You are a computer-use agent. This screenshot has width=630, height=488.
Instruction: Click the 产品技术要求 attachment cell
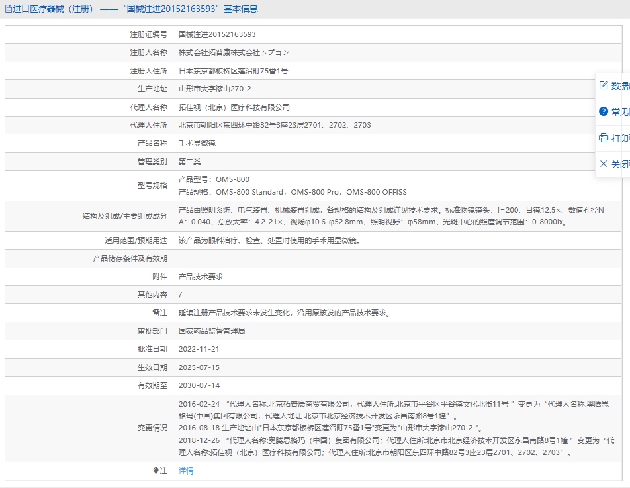[x=201, y=277]
